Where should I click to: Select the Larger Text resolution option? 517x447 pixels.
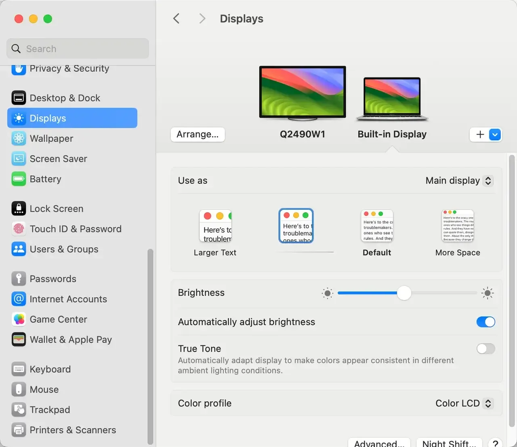[x=215, y=233]
